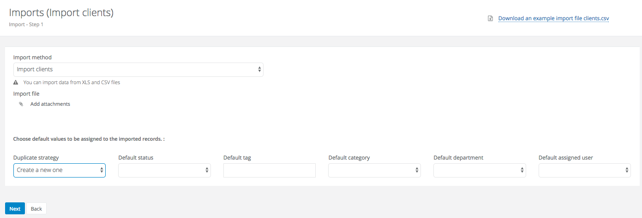Click the paperclip attachment icon
642x218 pixels.
click(21, 104)
